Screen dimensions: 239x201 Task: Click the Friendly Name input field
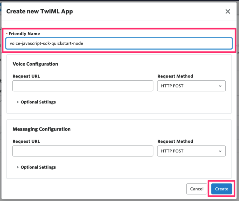(x=119, y=43)
